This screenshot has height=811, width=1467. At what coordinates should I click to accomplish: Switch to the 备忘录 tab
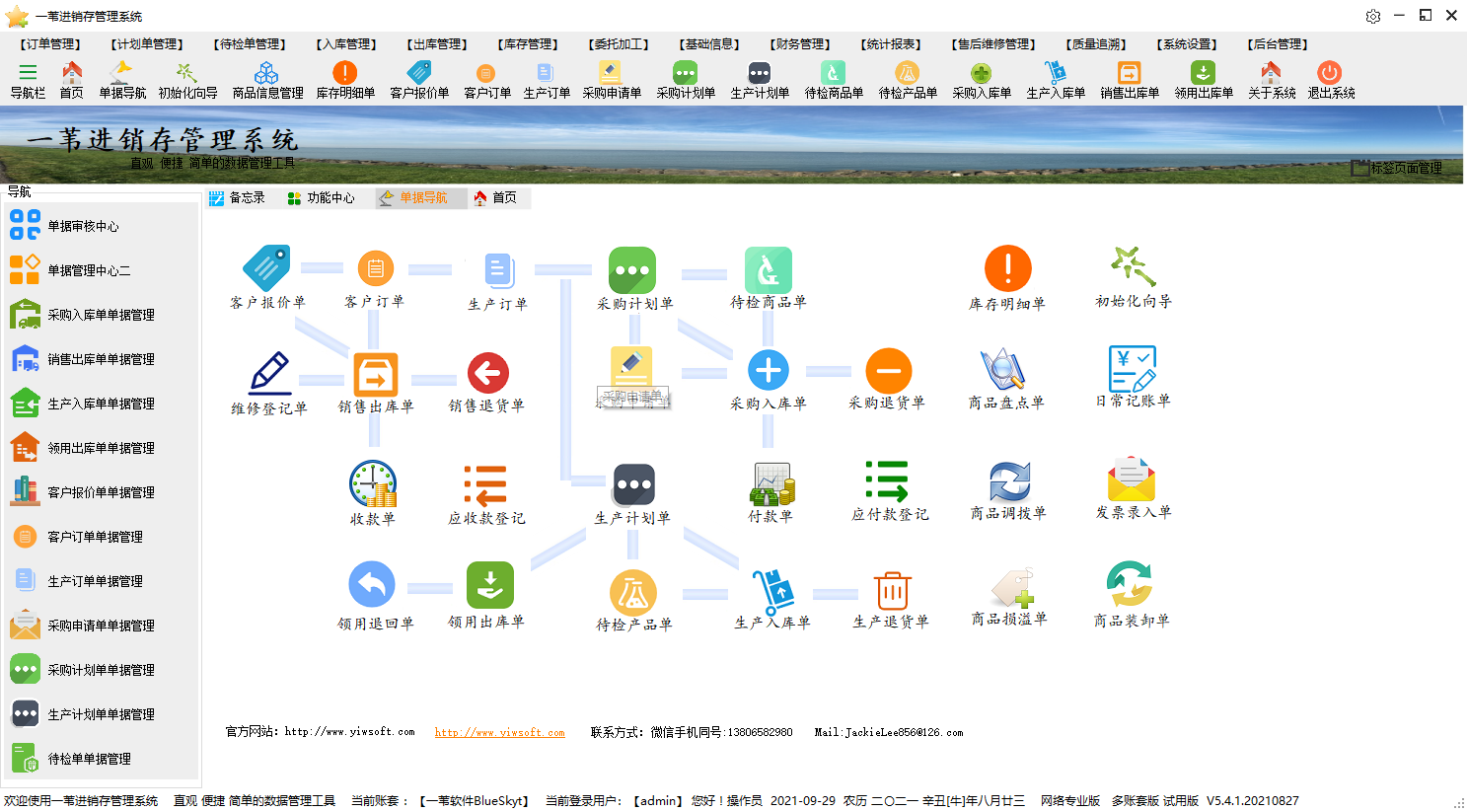[x=238, y=198]
